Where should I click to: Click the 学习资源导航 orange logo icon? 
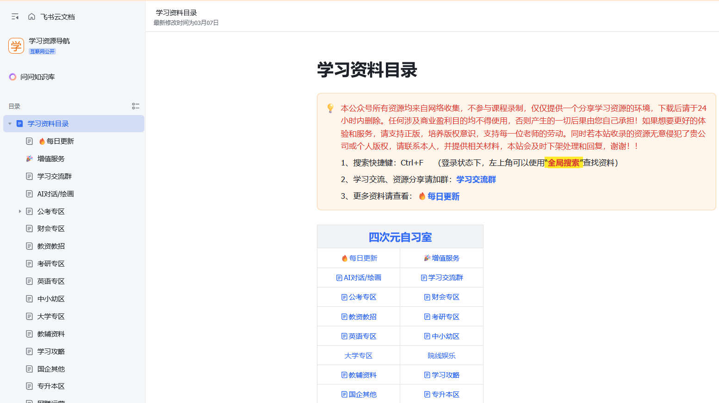click(x=16, y=46)
